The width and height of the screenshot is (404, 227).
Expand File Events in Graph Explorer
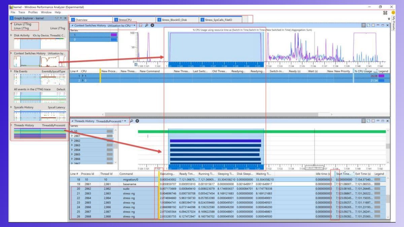[x=12, y=71]
